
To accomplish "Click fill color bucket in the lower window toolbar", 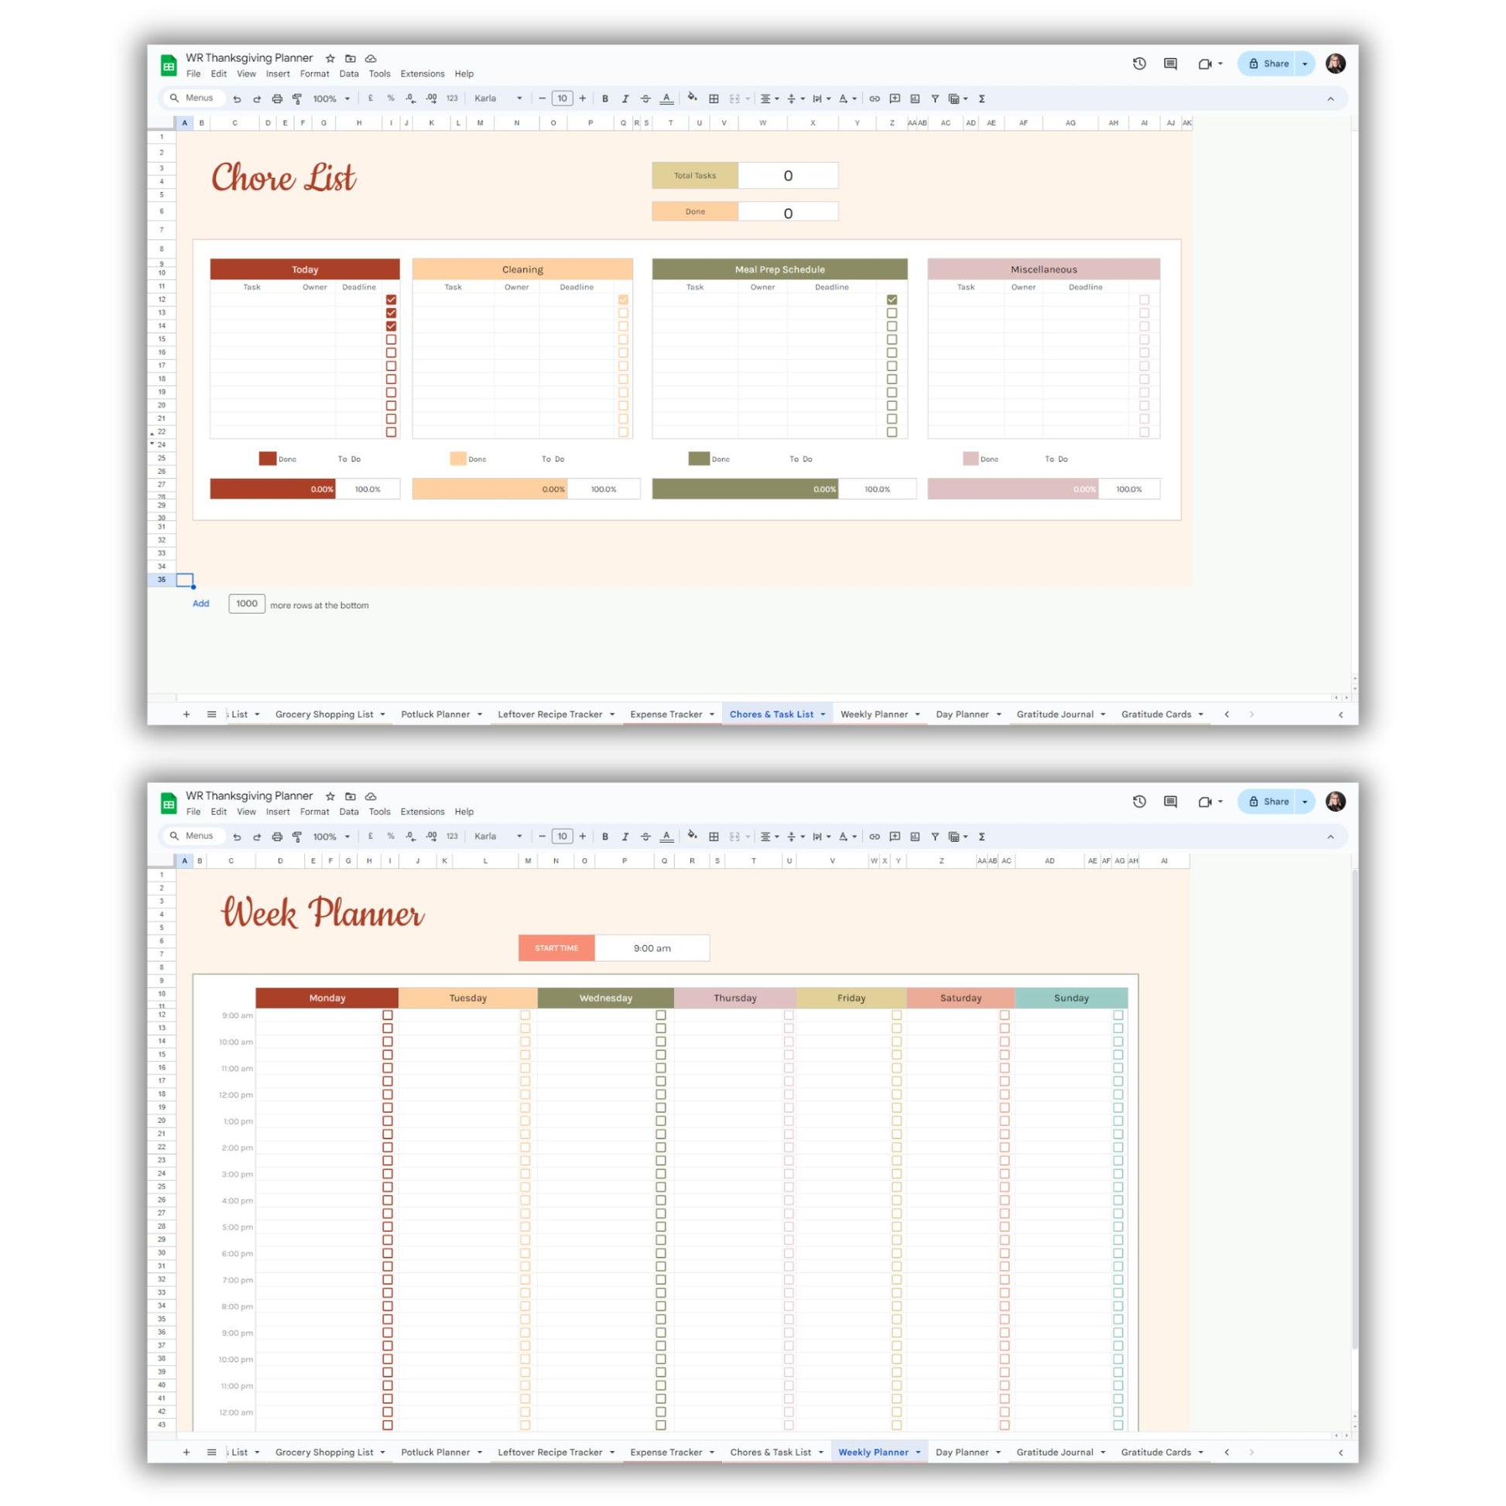I will tap(691, 836).
